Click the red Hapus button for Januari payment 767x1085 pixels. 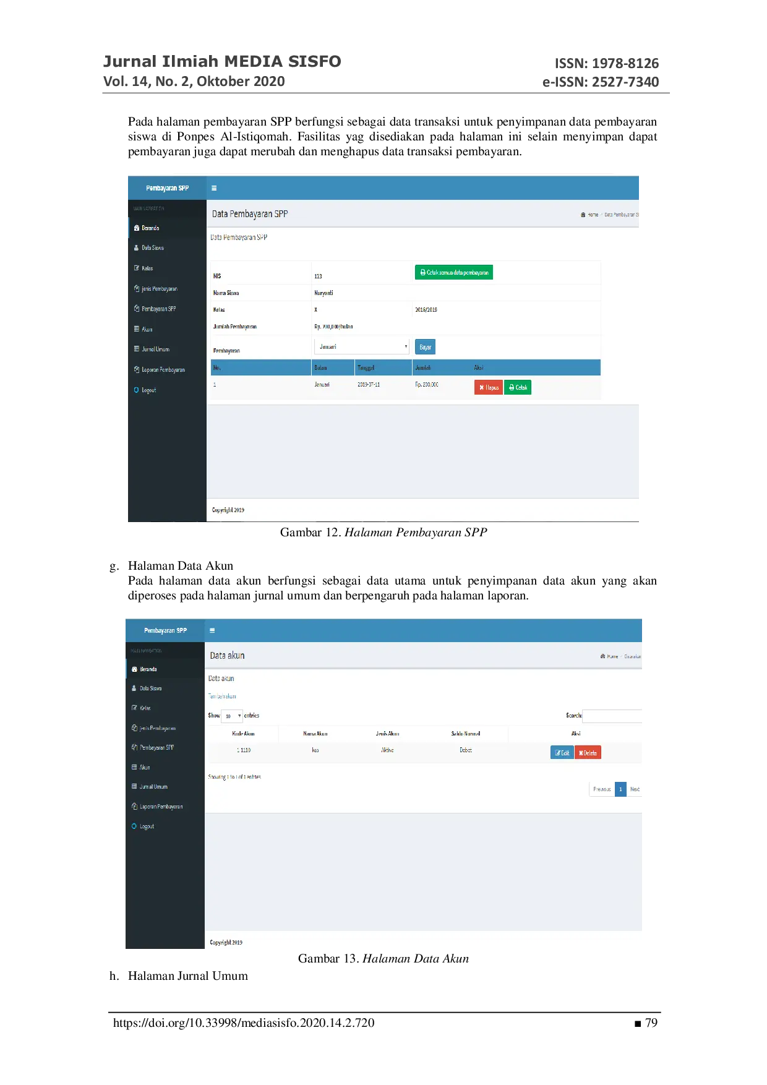pyautogui.click(x=488, y=387)
